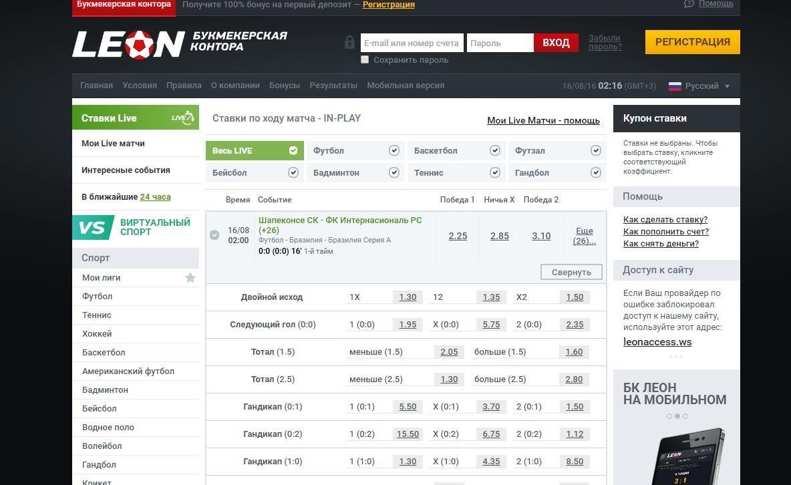Open Результаты in navigation bar
Image resolution: width=791 pixels, height=485 pixels.
pyautogui.click(x=333, y=86)
